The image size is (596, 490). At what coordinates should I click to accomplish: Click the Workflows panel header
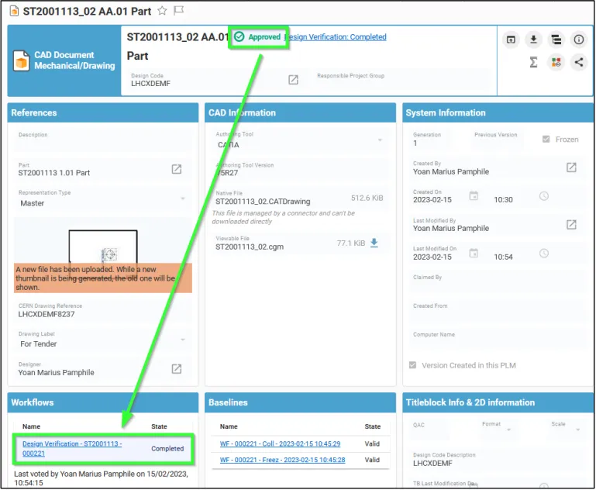click(x=102, y=402)
